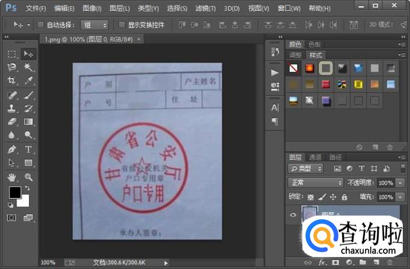The height and width of the screenshot is (269, 410).
Task: Select the Magic Wand tool
Action: tap(28, 67)
